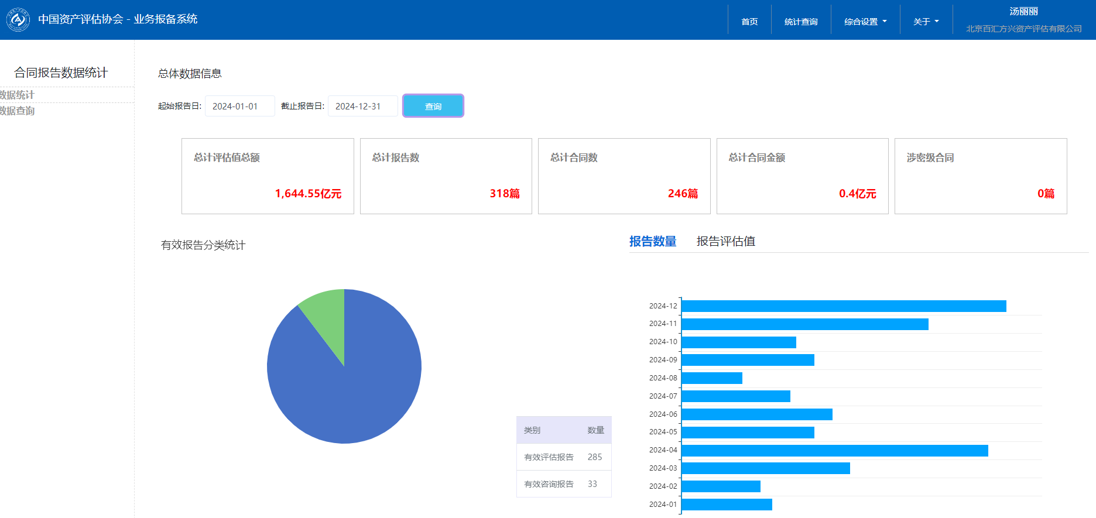Click the 总计报告数 318篇 card
1096x518 pixels.
tap(446, 176)
